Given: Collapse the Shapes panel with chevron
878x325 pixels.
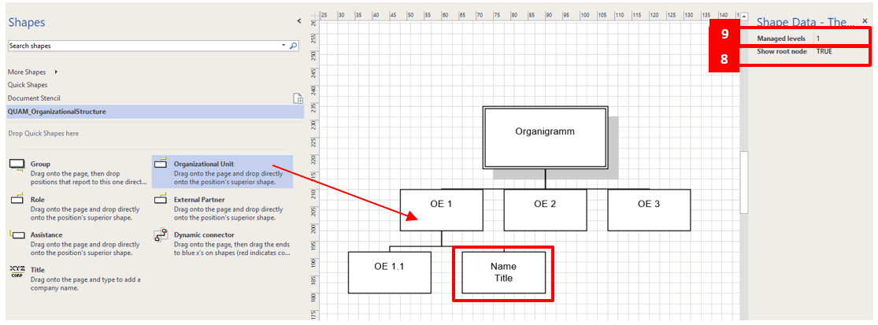Looking at the screenshot, I should click(298, 22).
